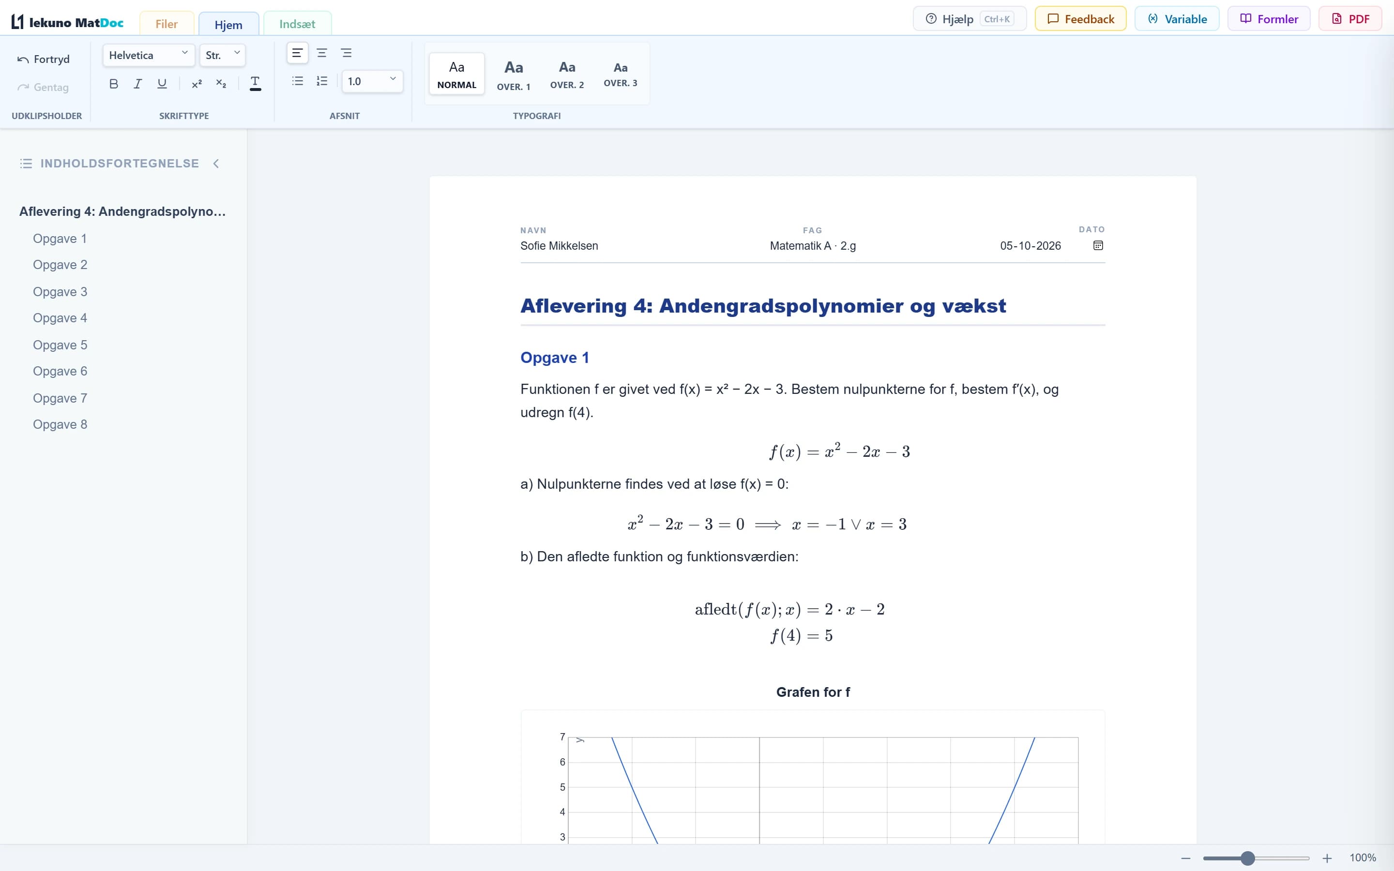This screenshot has width=1394, height=871.
Task: Open the Formler button
Action: point(1269,19)
